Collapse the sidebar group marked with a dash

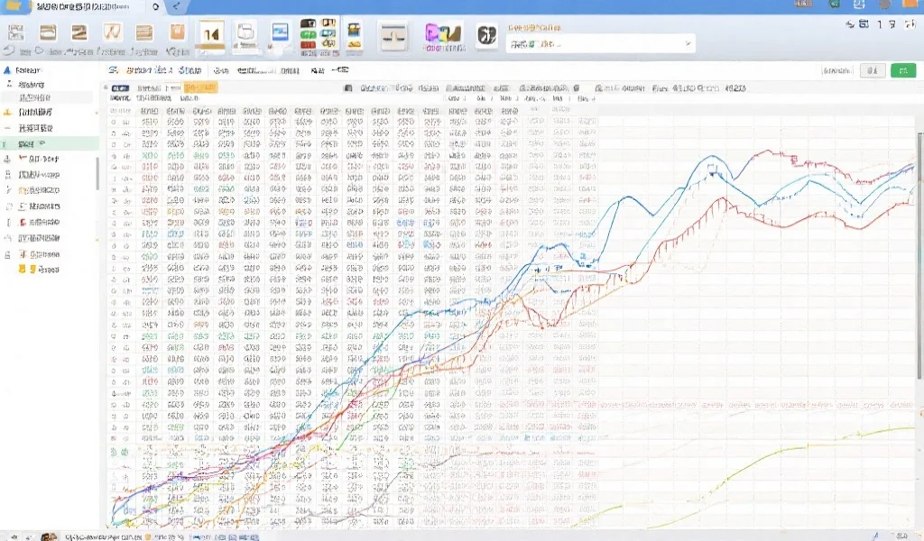click(x=7, y=128)
